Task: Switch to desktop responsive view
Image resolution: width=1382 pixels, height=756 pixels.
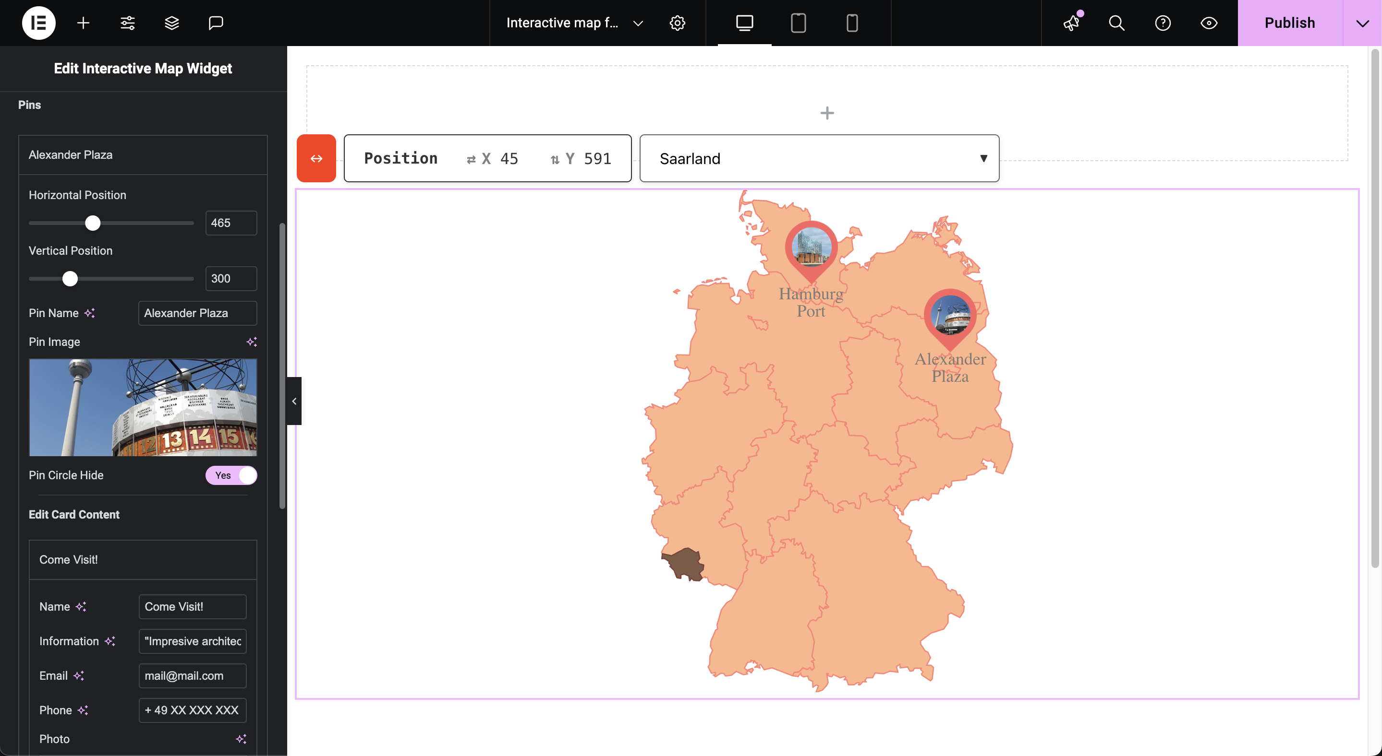Action: [745, 23]
